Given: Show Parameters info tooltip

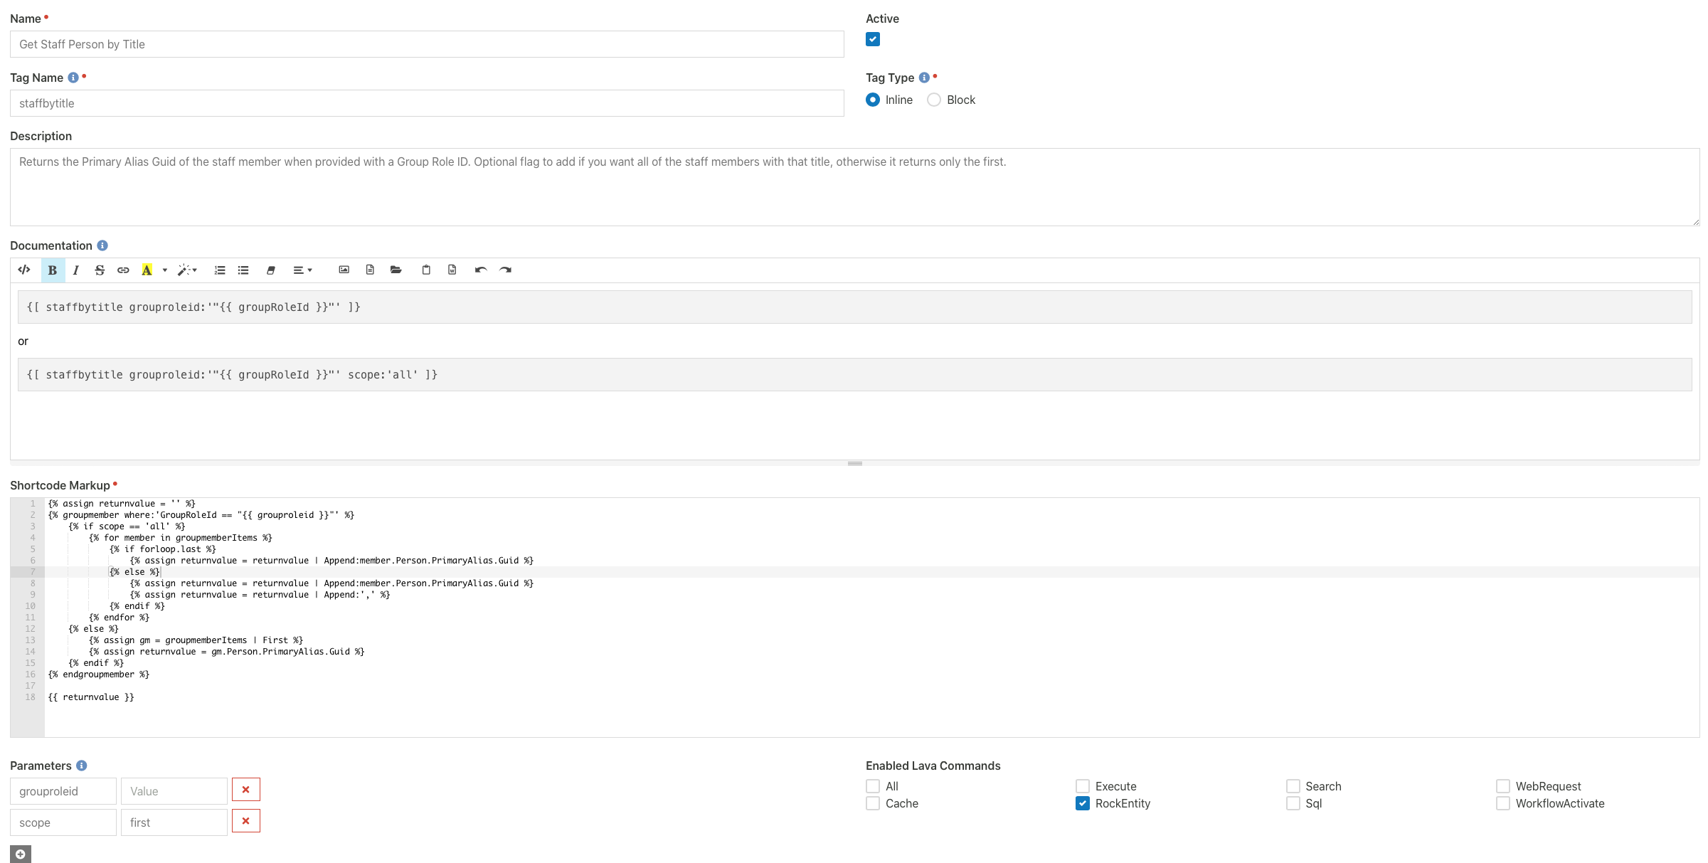Looking at the screenshot, I should 82,766.
